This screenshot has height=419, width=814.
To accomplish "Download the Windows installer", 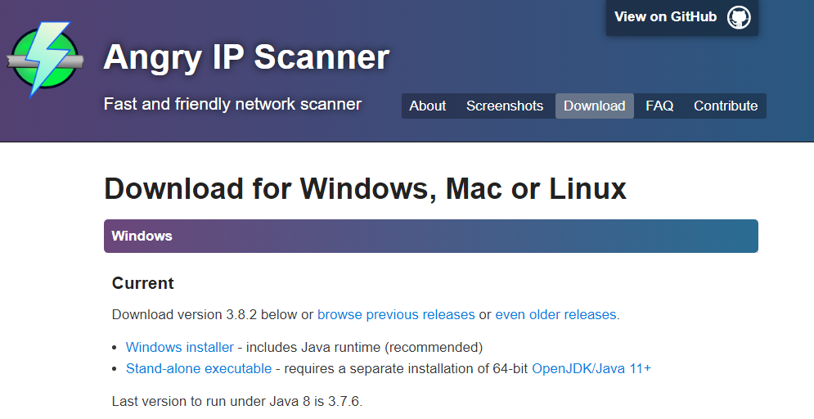I will coord(180,347).
